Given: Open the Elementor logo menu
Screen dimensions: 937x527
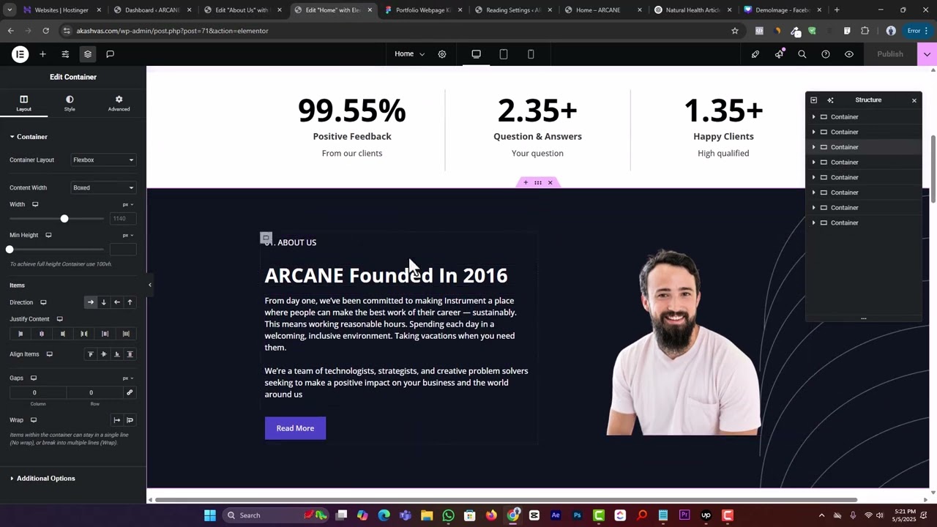Looking at the screenshot, I should 20,54.
